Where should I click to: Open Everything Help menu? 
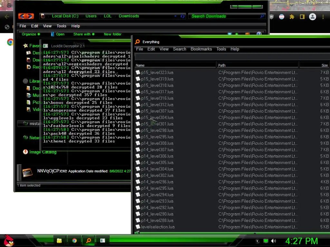(235, 49)
